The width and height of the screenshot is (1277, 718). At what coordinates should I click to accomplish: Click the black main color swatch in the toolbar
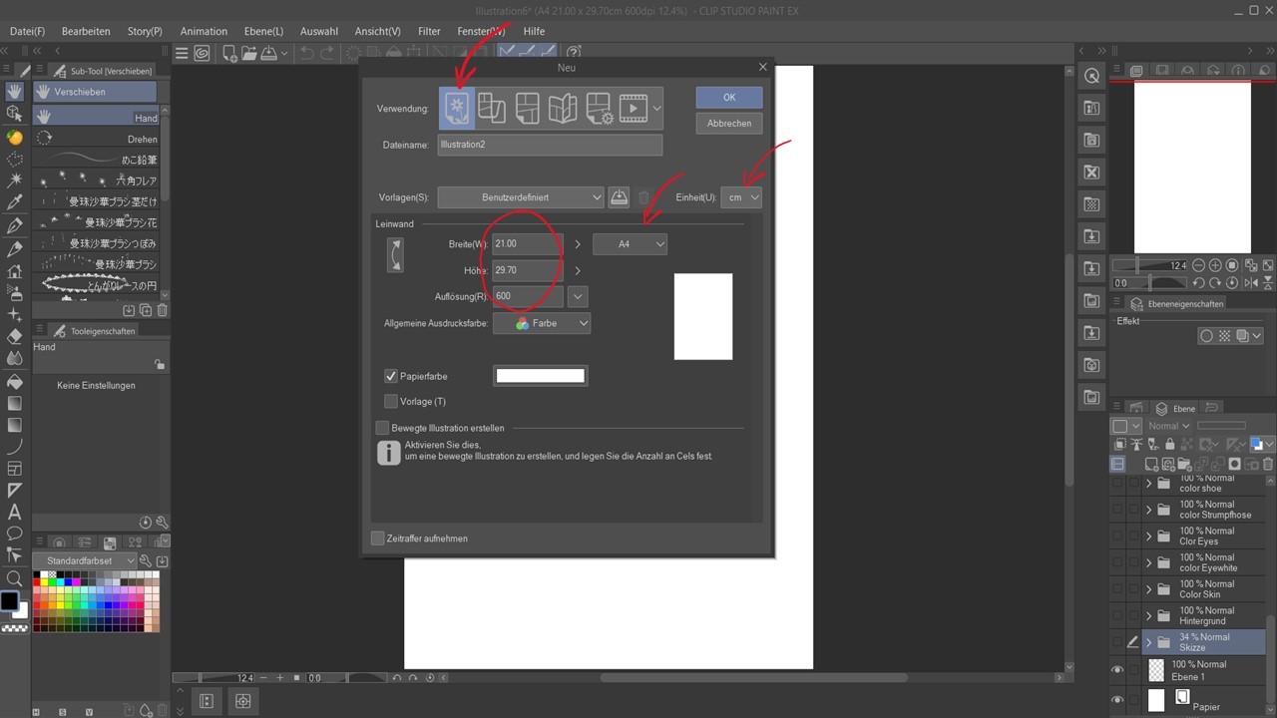pyautogui.click(x=9, y=601)
